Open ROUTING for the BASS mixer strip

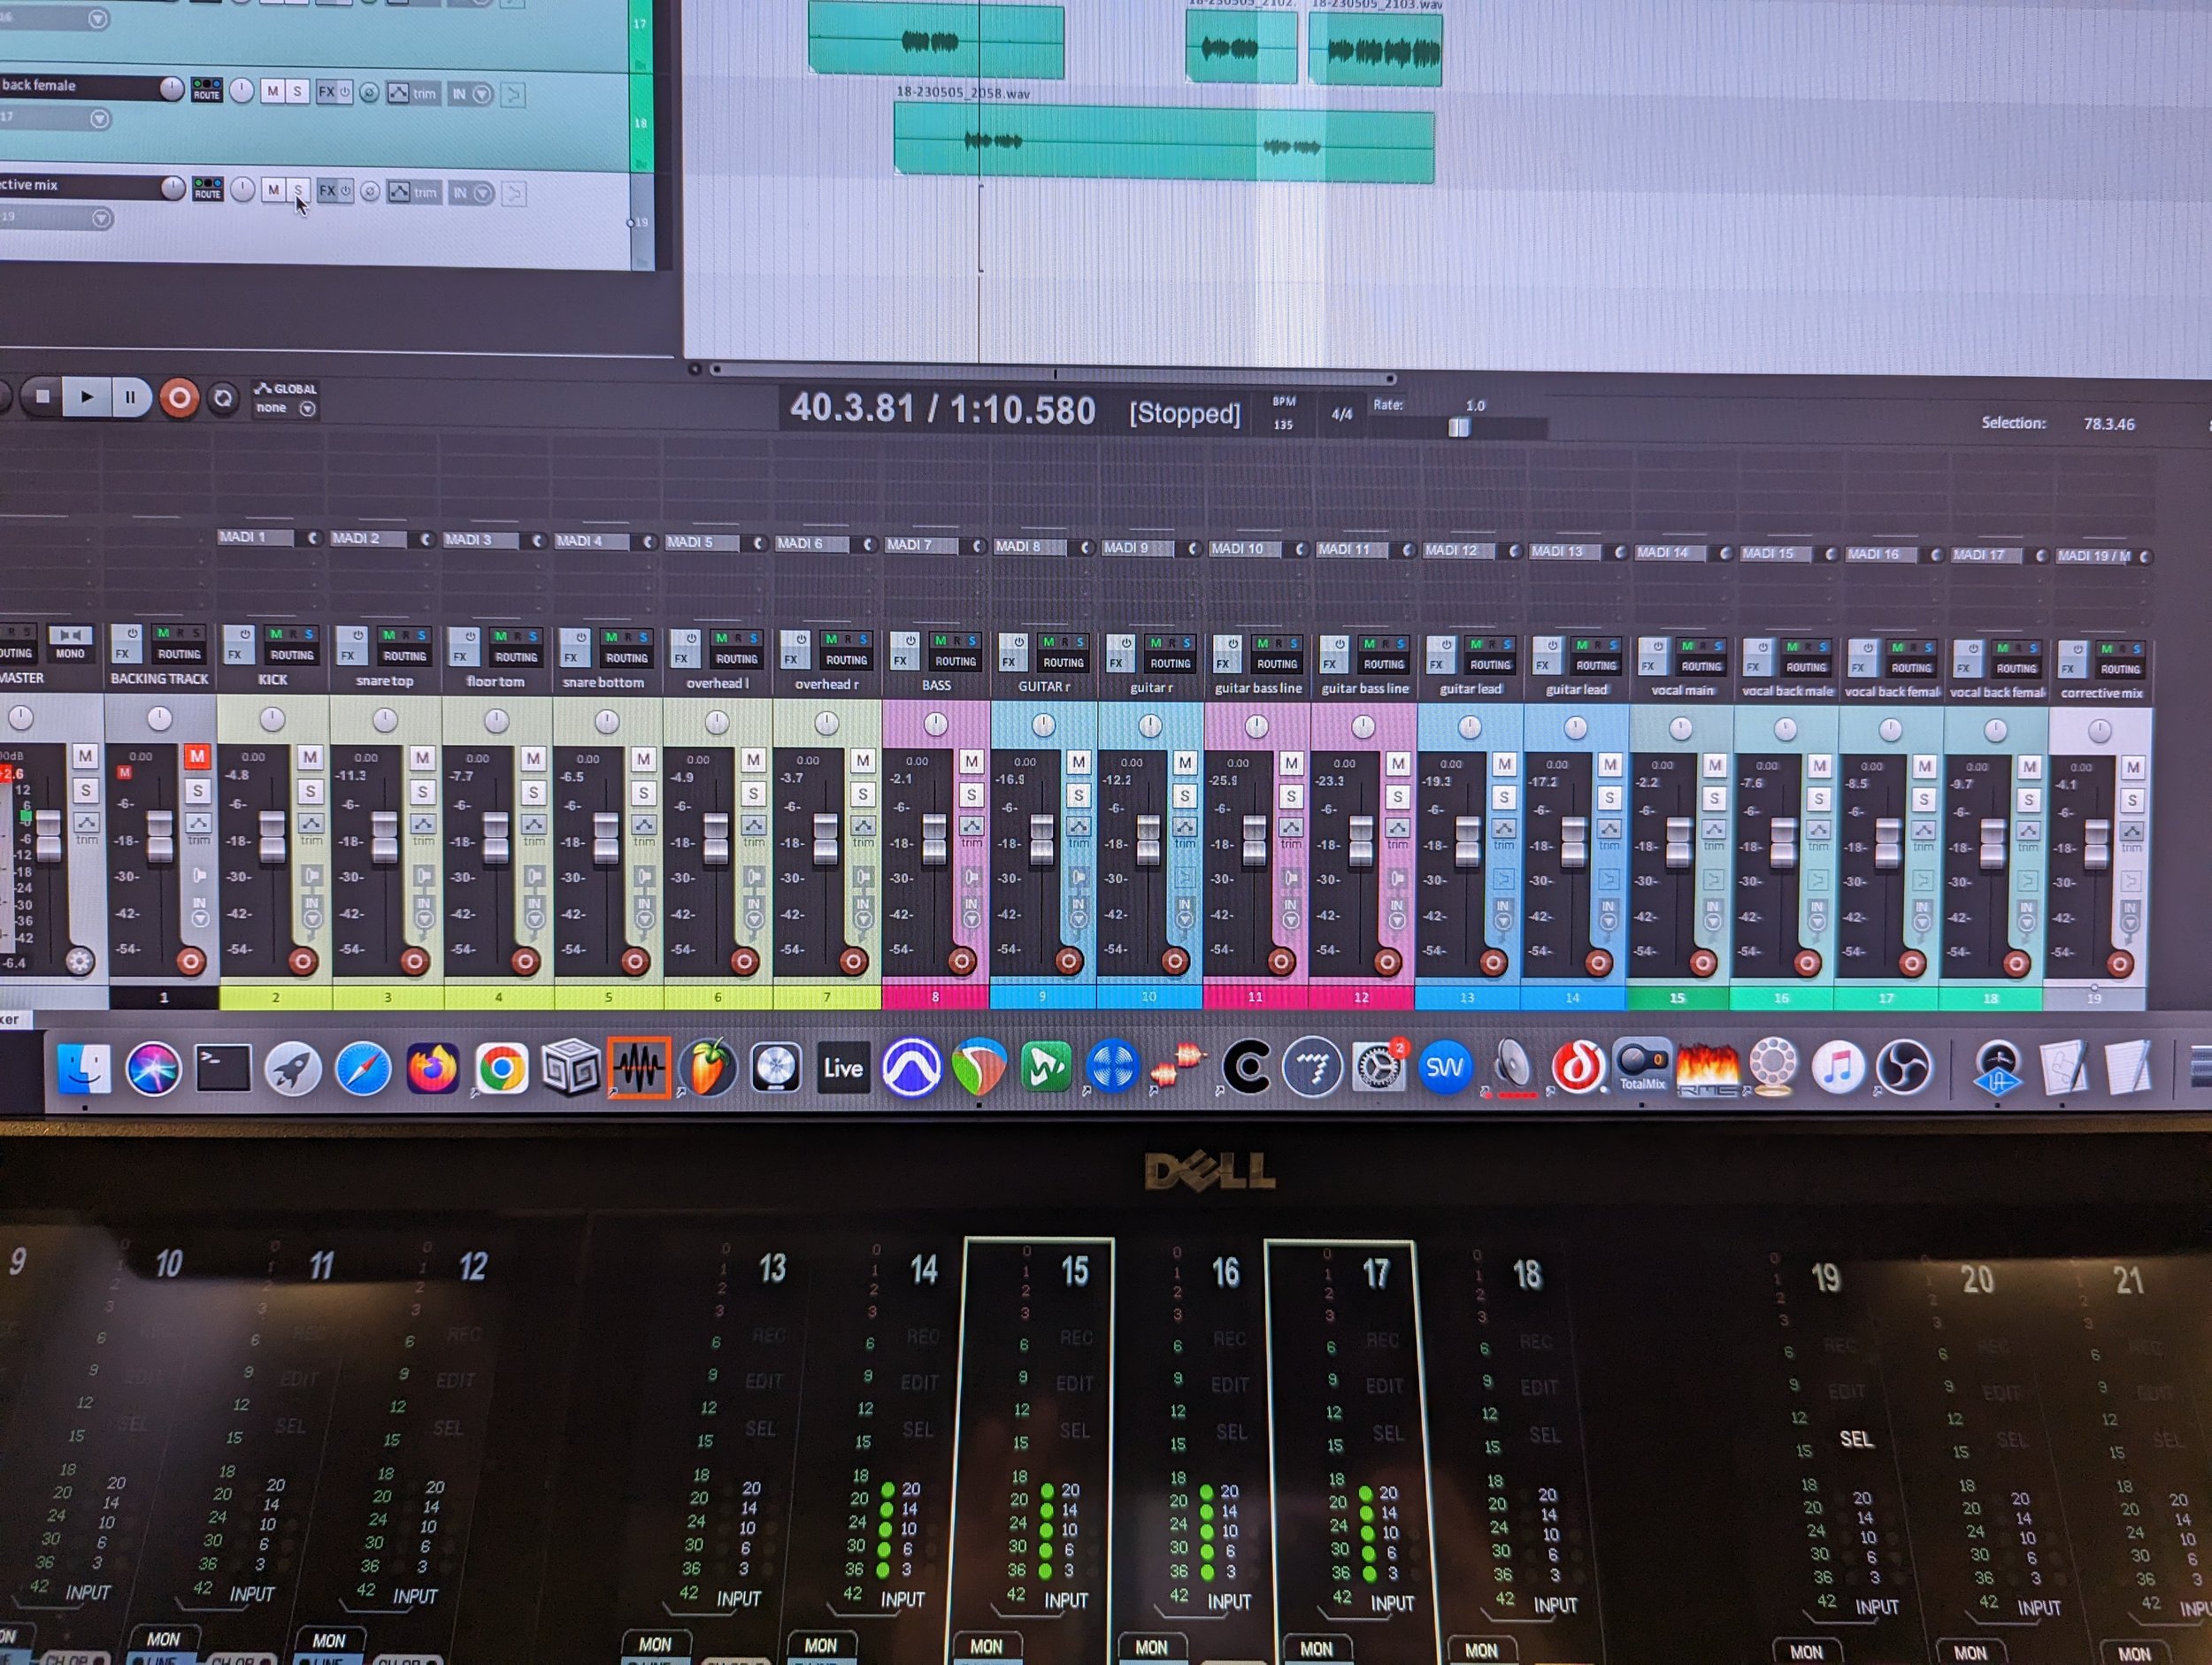pos(955,661)
